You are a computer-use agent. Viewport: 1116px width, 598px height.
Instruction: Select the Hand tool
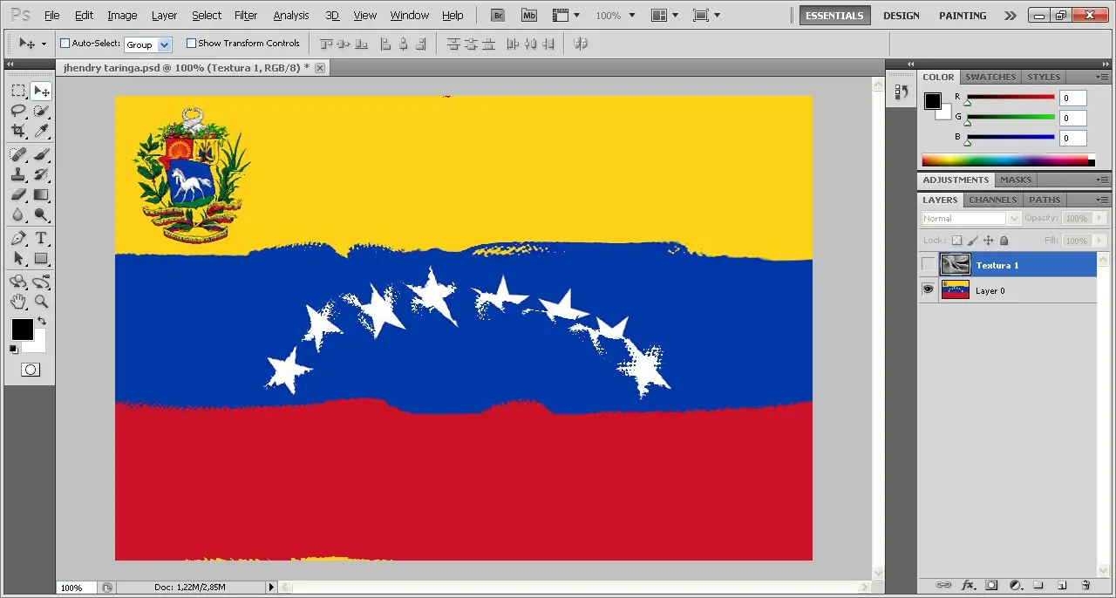click(18, 302)
